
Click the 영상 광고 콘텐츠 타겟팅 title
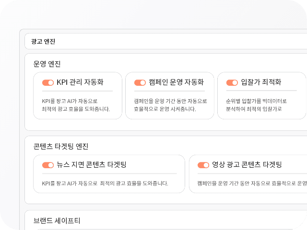click(x=247, y=165)
